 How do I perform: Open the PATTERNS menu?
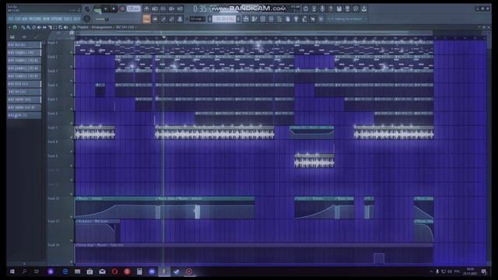coord(35,19)
